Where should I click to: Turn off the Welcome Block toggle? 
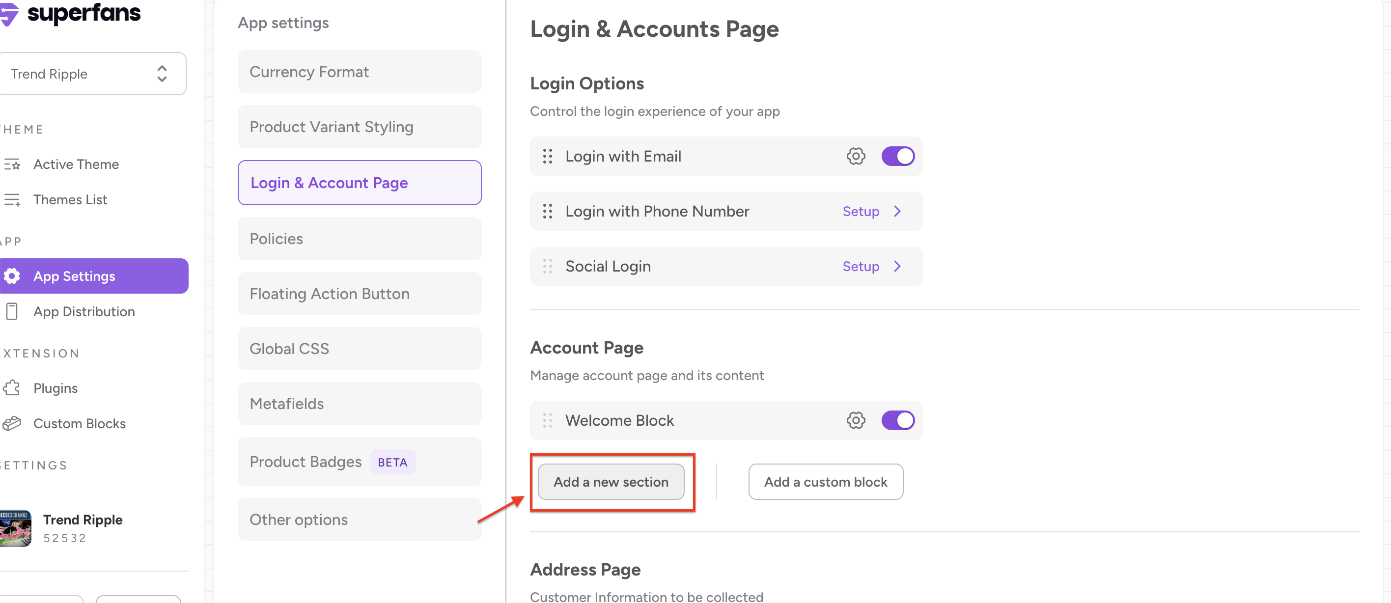(x=897, y=420)
